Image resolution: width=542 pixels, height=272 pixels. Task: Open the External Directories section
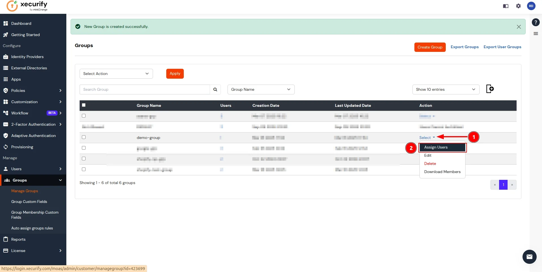[x=29, y=68]
